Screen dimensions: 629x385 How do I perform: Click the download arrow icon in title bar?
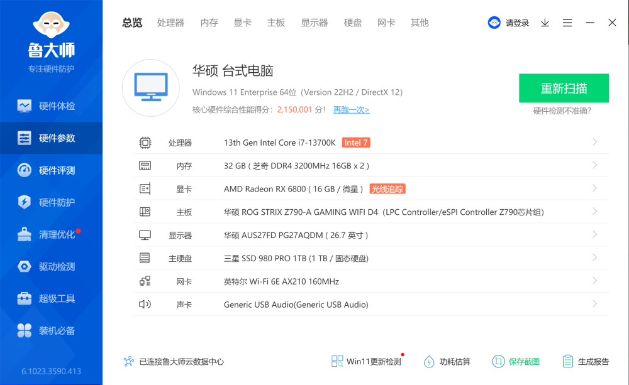coord(545,23)
